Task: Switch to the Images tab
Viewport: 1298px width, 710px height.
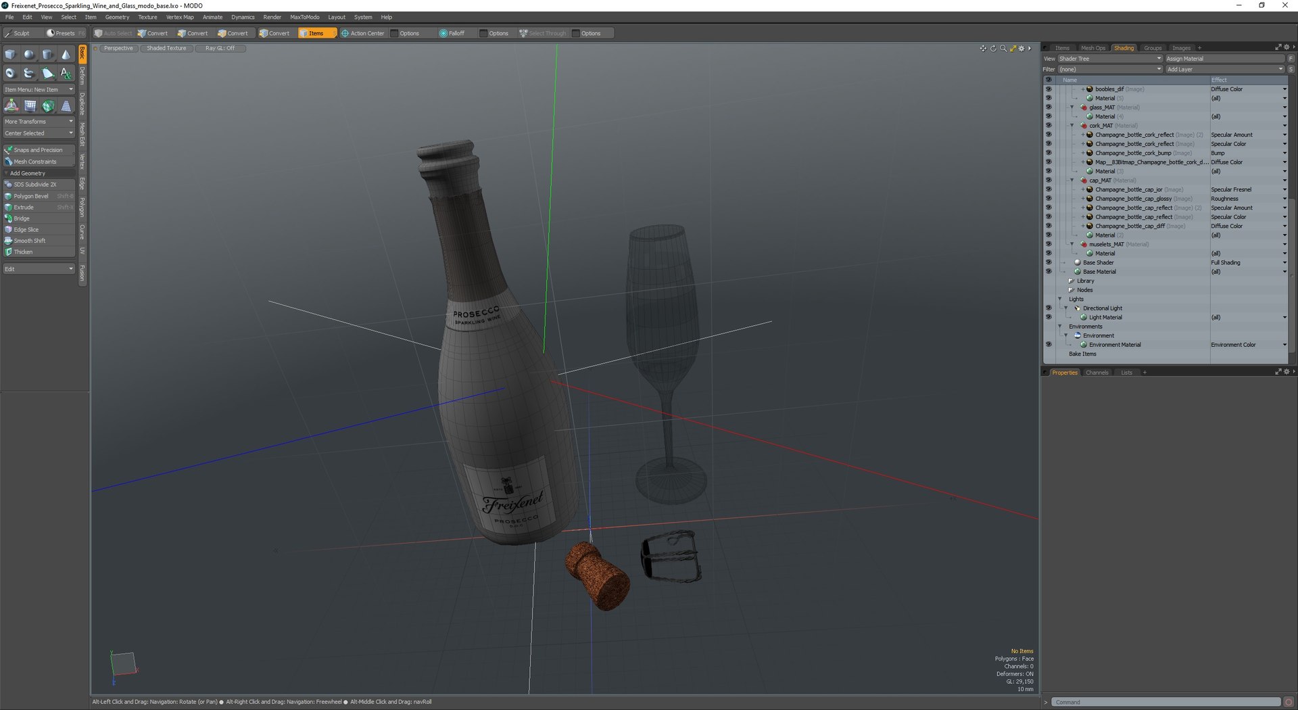Action: pyautogui.click(x=1181, y=48)
